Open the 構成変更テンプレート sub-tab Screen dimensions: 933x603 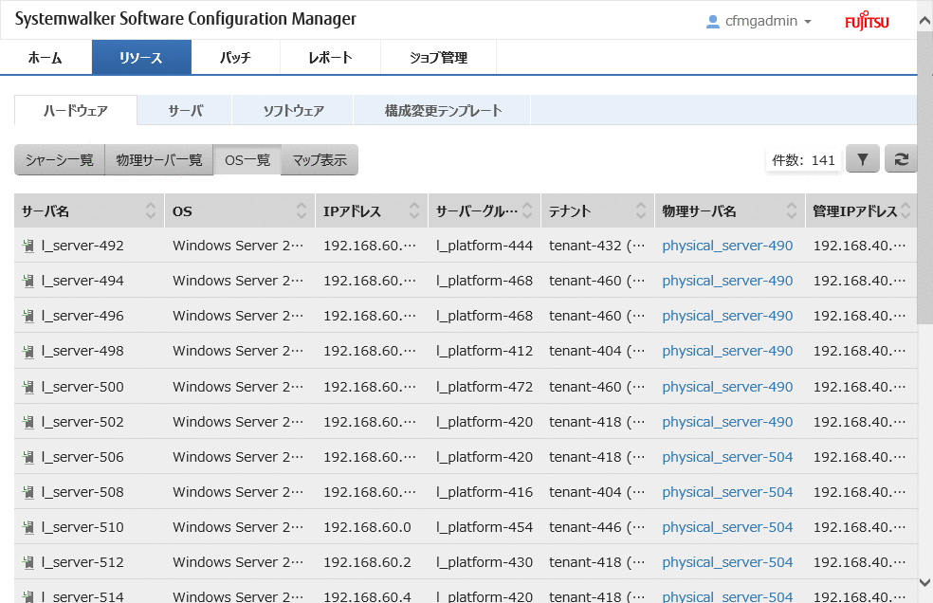tap(443, 110)
